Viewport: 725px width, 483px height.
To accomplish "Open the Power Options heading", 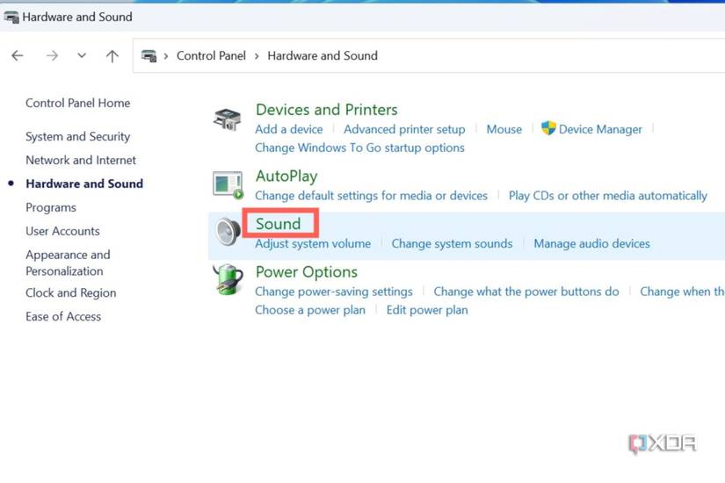I will (x=307, y=271).
